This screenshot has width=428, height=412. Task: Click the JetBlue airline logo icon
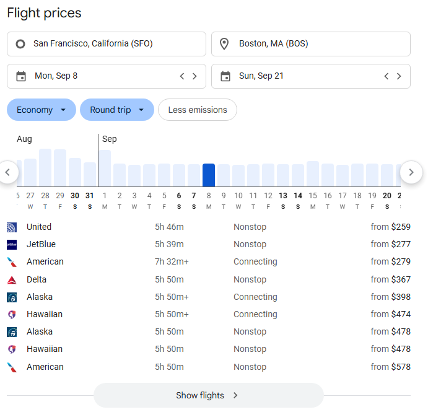click(12, 245)
